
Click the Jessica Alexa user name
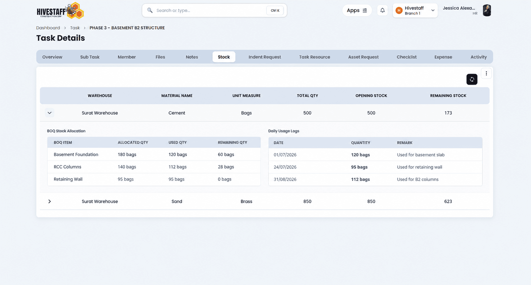coord(459,8)
